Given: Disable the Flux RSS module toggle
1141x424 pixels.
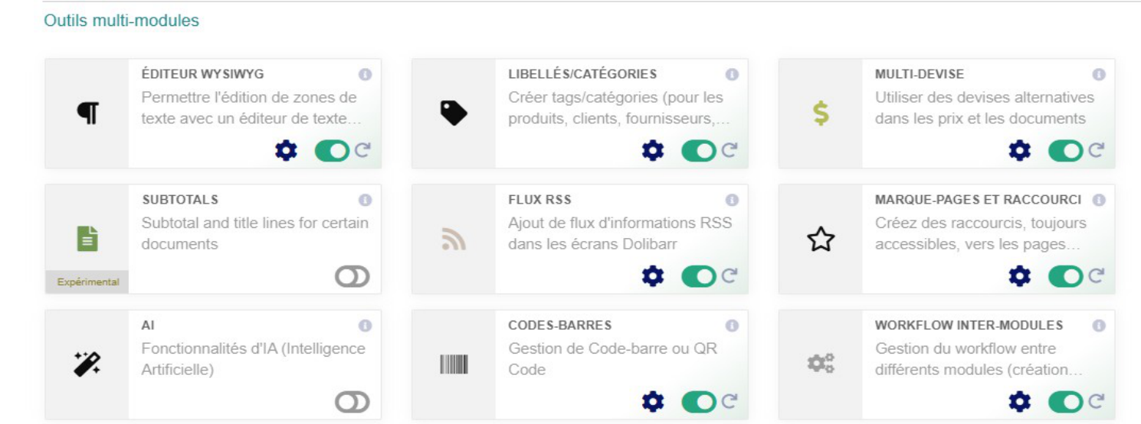Looking at the screenshot, I should pos(699,276).
